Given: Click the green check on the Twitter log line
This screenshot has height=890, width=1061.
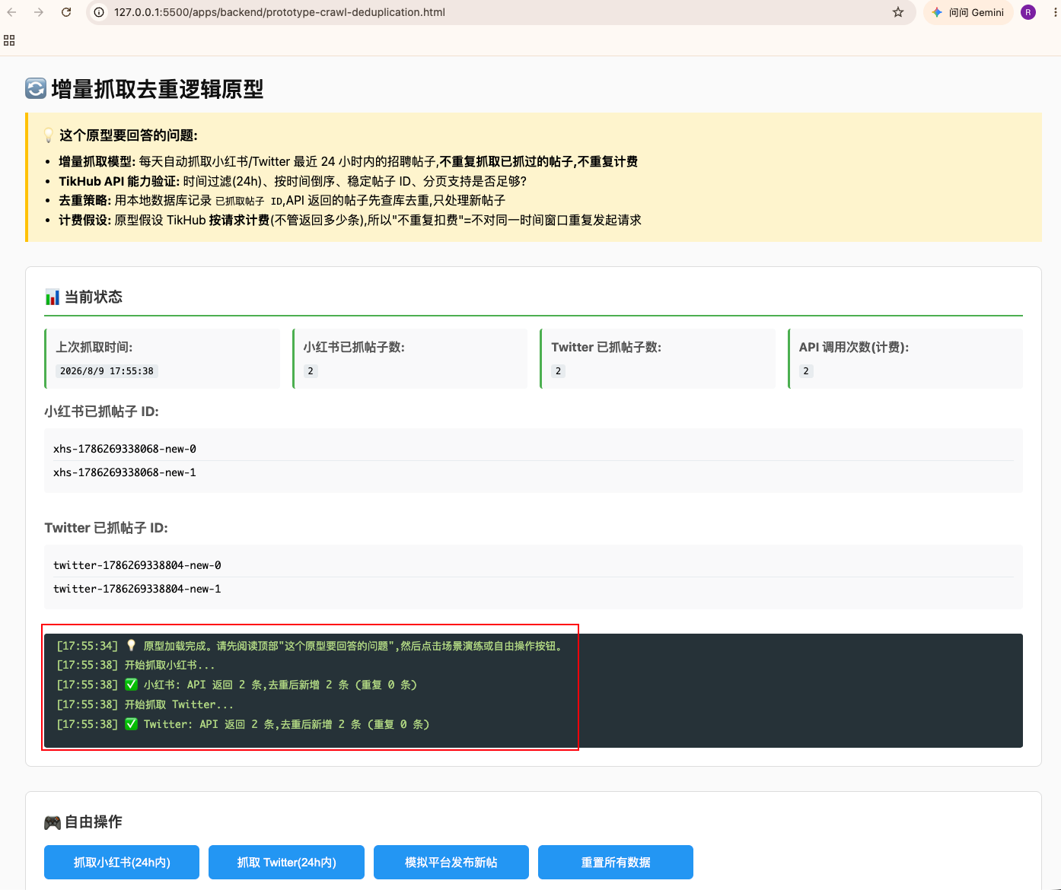Looking at the screenshot, I should pyautogui.click(x=131, y=724).
